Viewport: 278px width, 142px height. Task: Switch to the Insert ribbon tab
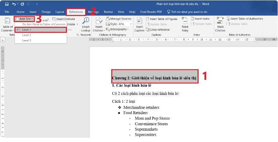click(x=33, y=12)
